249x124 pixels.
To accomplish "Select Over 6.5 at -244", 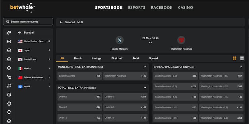I will tap(79, 107).
